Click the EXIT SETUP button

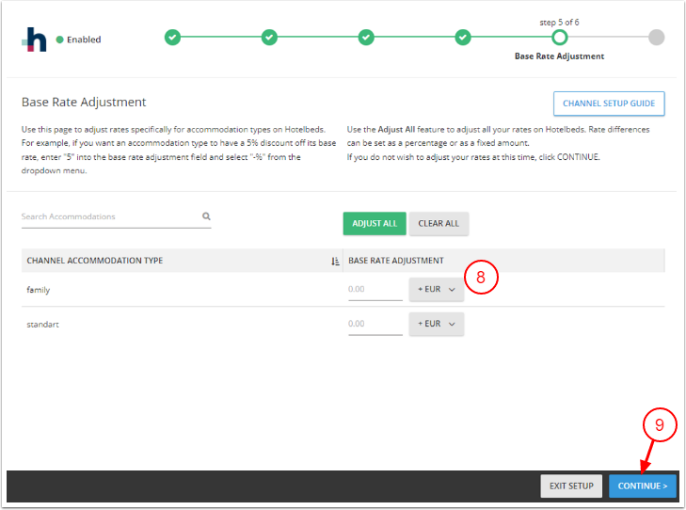click(x=571, y=486)
